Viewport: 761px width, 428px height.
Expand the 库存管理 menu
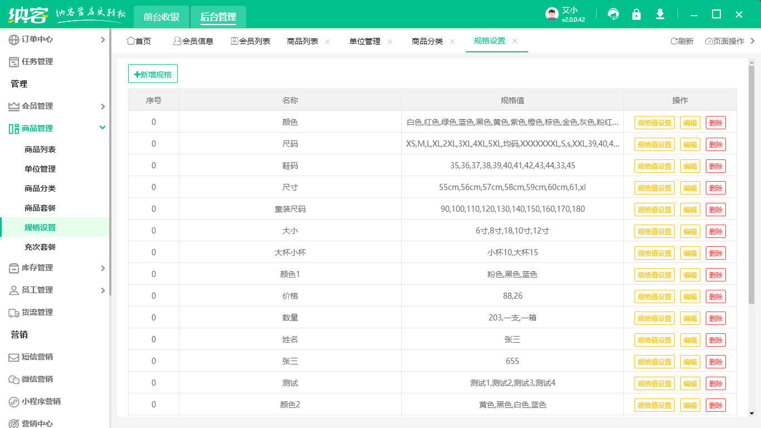click(103, 268)
